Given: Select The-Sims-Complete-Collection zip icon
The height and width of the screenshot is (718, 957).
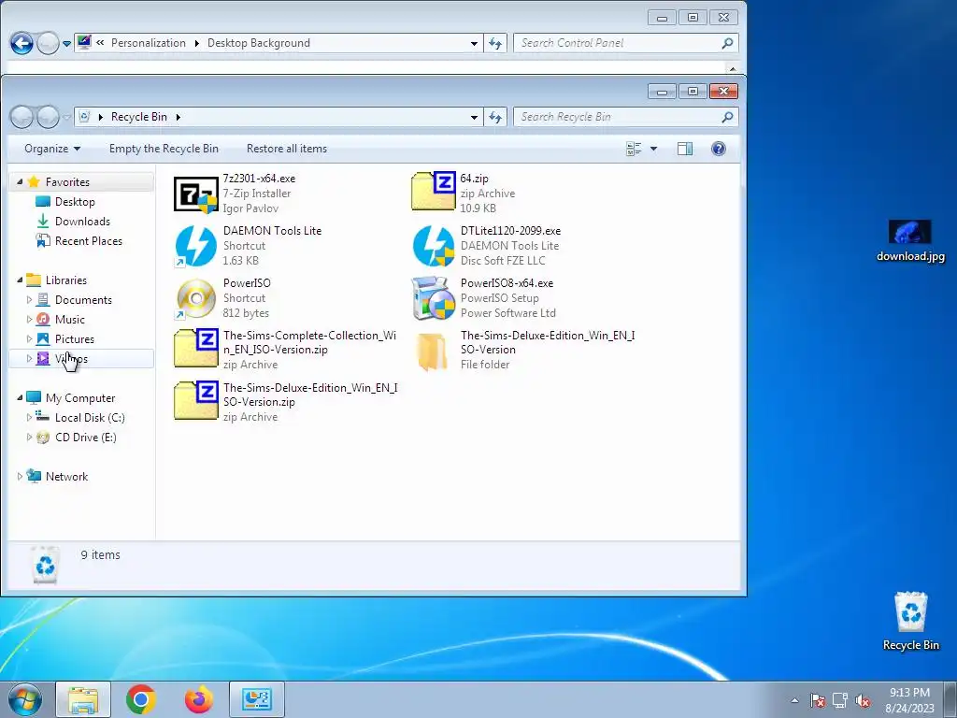Looking at the screenshot, I should 196,348.
